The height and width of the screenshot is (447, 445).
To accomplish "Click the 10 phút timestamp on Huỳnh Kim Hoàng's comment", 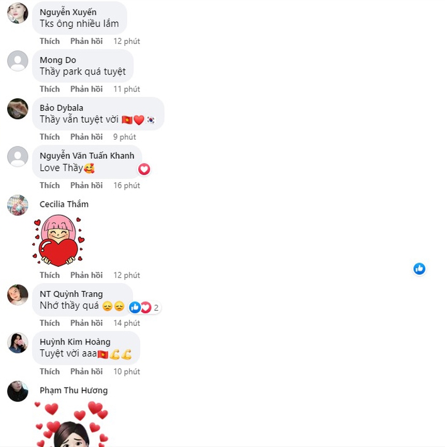I will [x=127, y=371].
